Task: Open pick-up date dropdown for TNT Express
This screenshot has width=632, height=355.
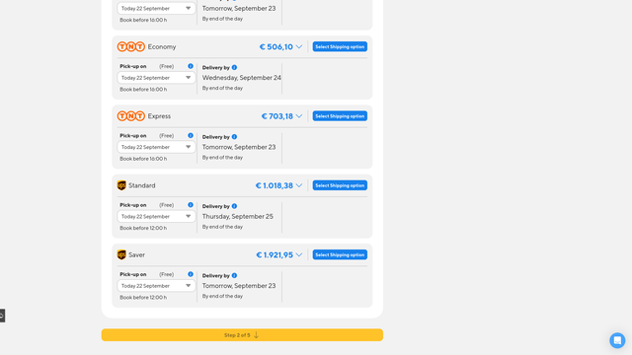Action: point(156,147)
